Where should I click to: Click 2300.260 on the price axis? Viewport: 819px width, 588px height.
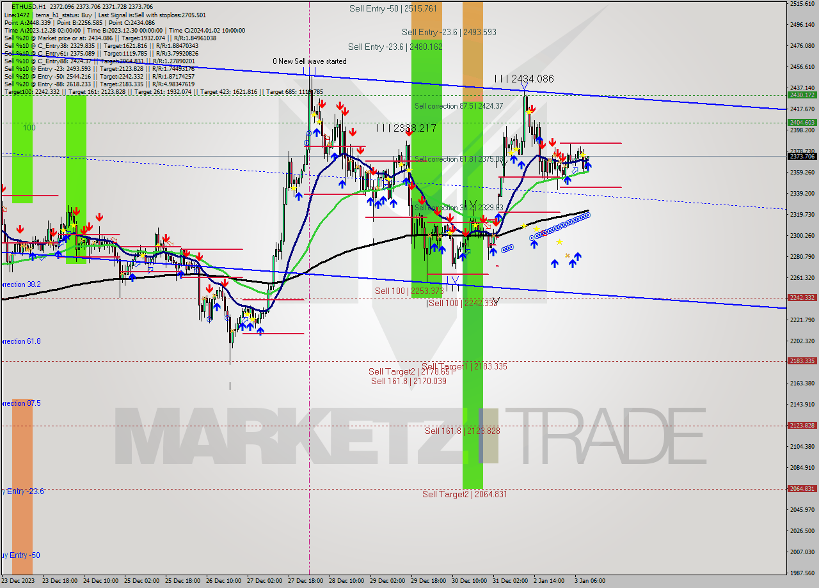pyautogui.click(x=802, y=235)
